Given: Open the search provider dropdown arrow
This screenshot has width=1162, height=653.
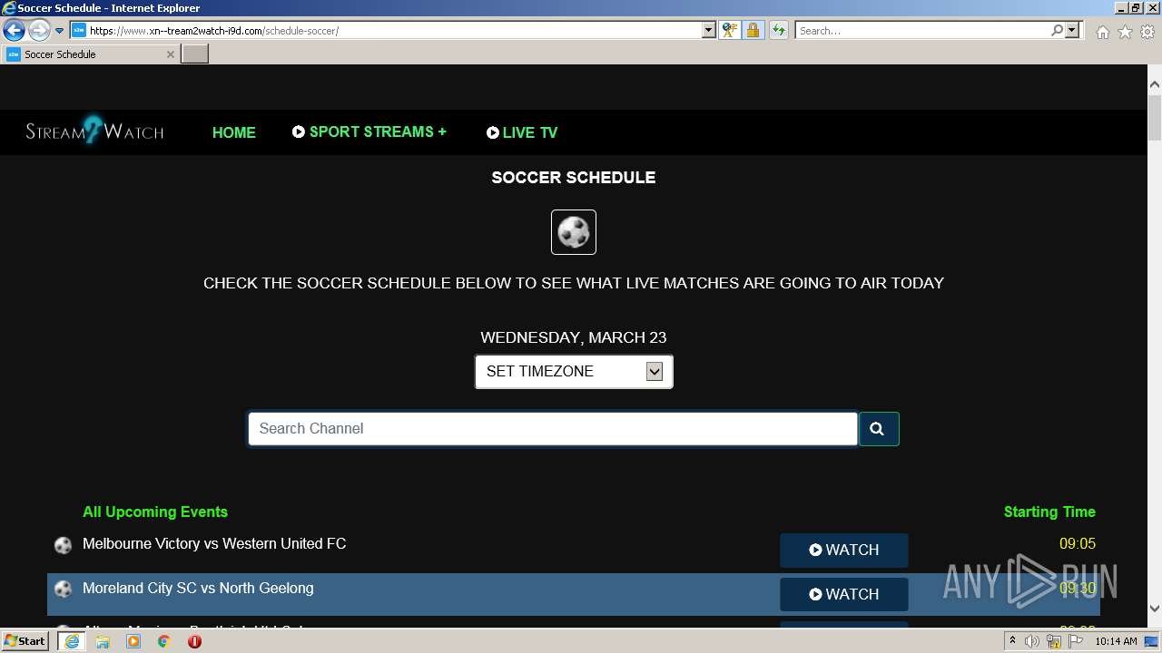Looking at the screenshot, I should [x=1072, y=30].
